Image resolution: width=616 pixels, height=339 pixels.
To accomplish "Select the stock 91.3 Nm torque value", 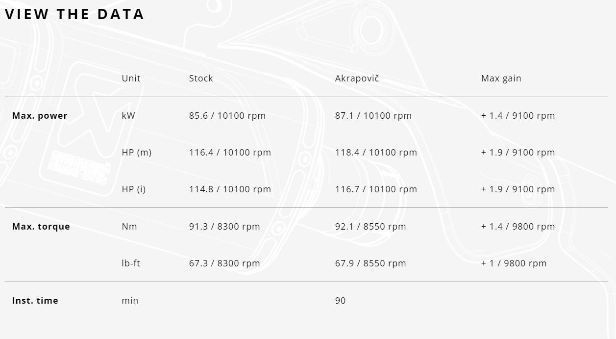I will [224, 227].
